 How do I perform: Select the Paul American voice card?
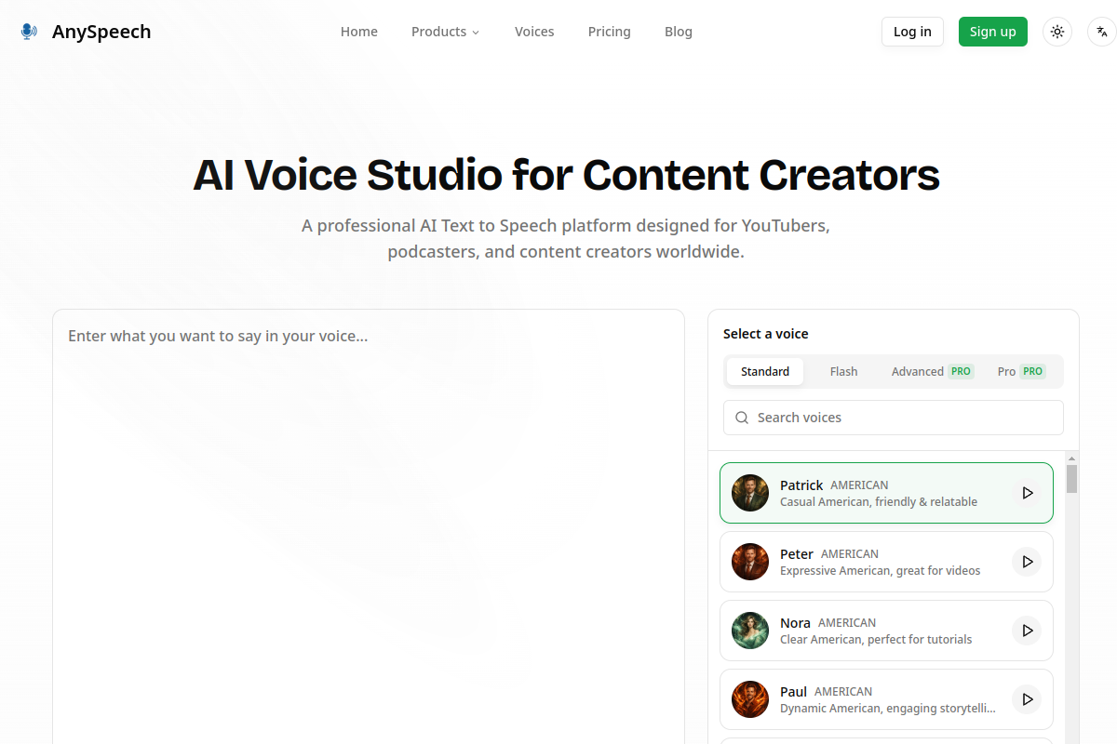click(886, 699)
